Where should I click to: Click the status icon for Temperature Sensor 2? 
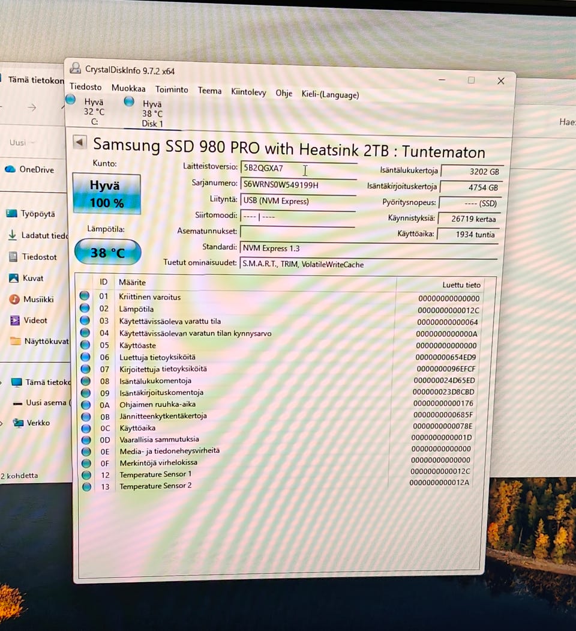[x=86, y=486]
